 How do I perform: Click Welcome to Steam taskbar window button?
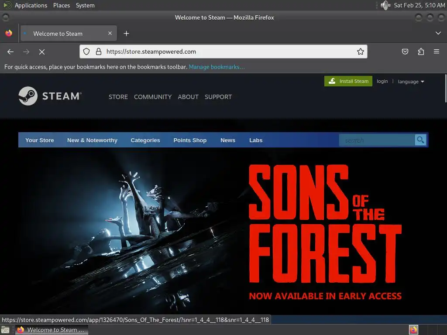52,330
